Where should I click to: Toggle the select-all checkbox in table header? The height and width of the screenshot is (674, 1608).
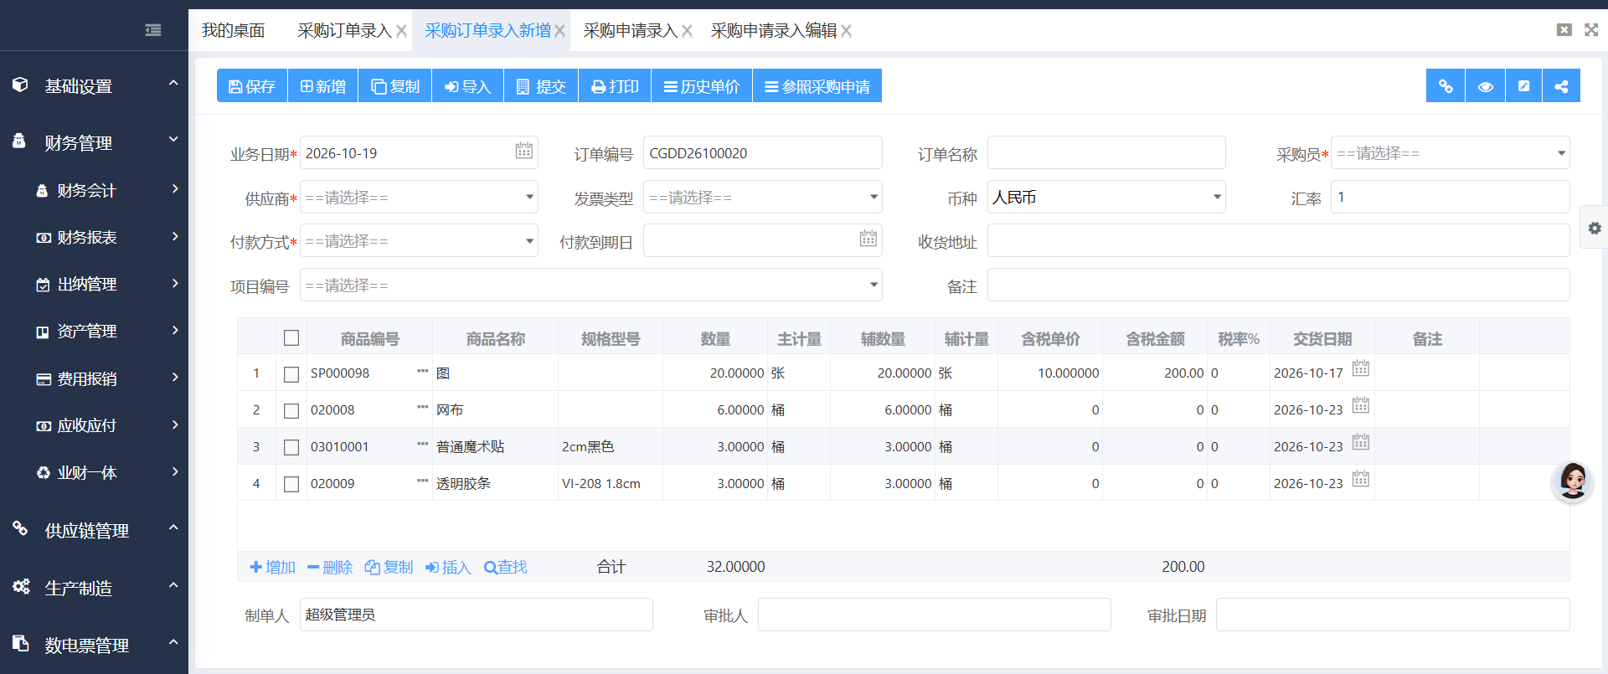tap(291, 338)
